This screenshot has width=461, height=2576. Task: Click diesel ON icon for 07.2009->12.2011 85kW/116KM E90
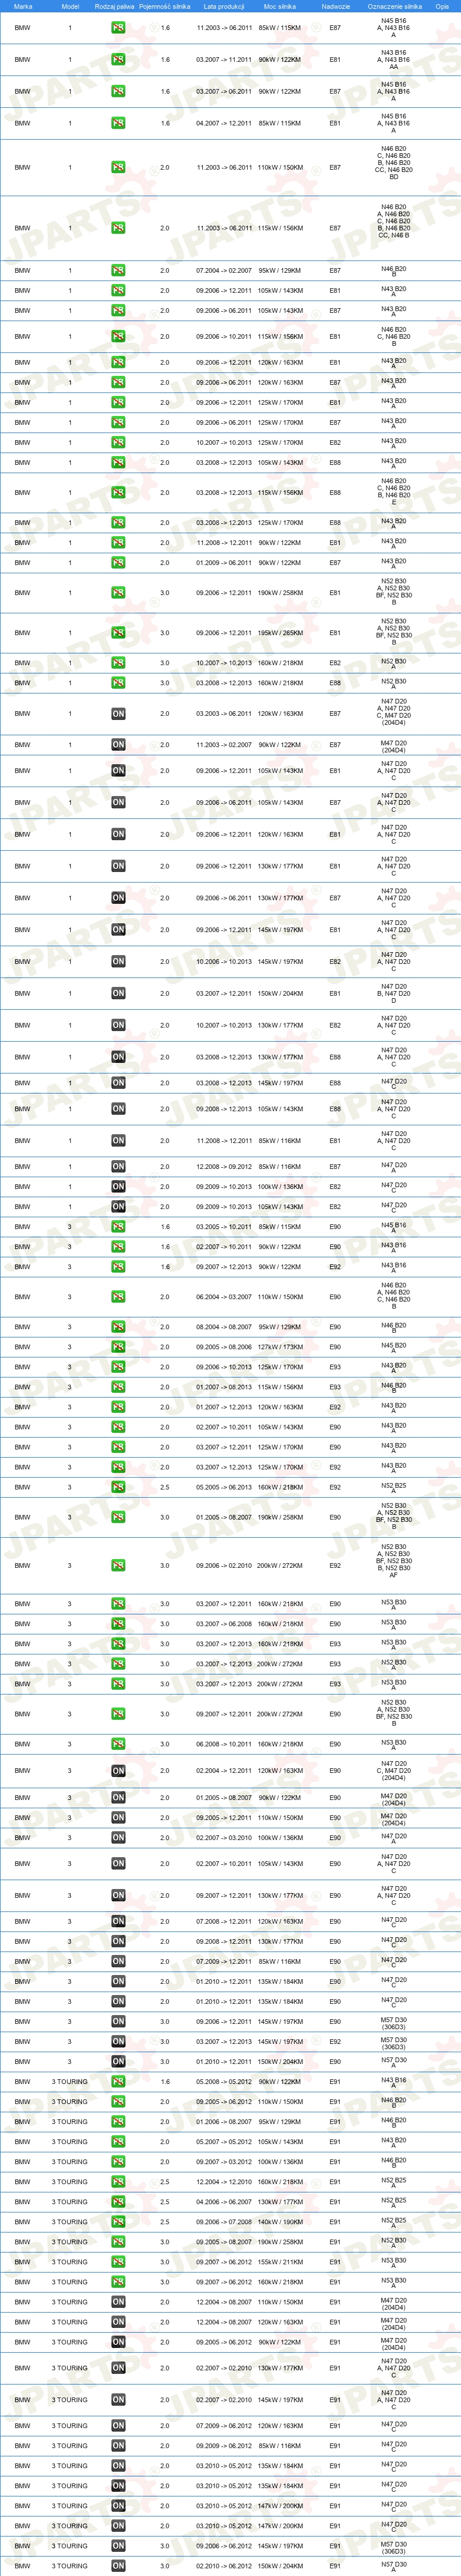pyautogui.click(x=118, y=1961)
